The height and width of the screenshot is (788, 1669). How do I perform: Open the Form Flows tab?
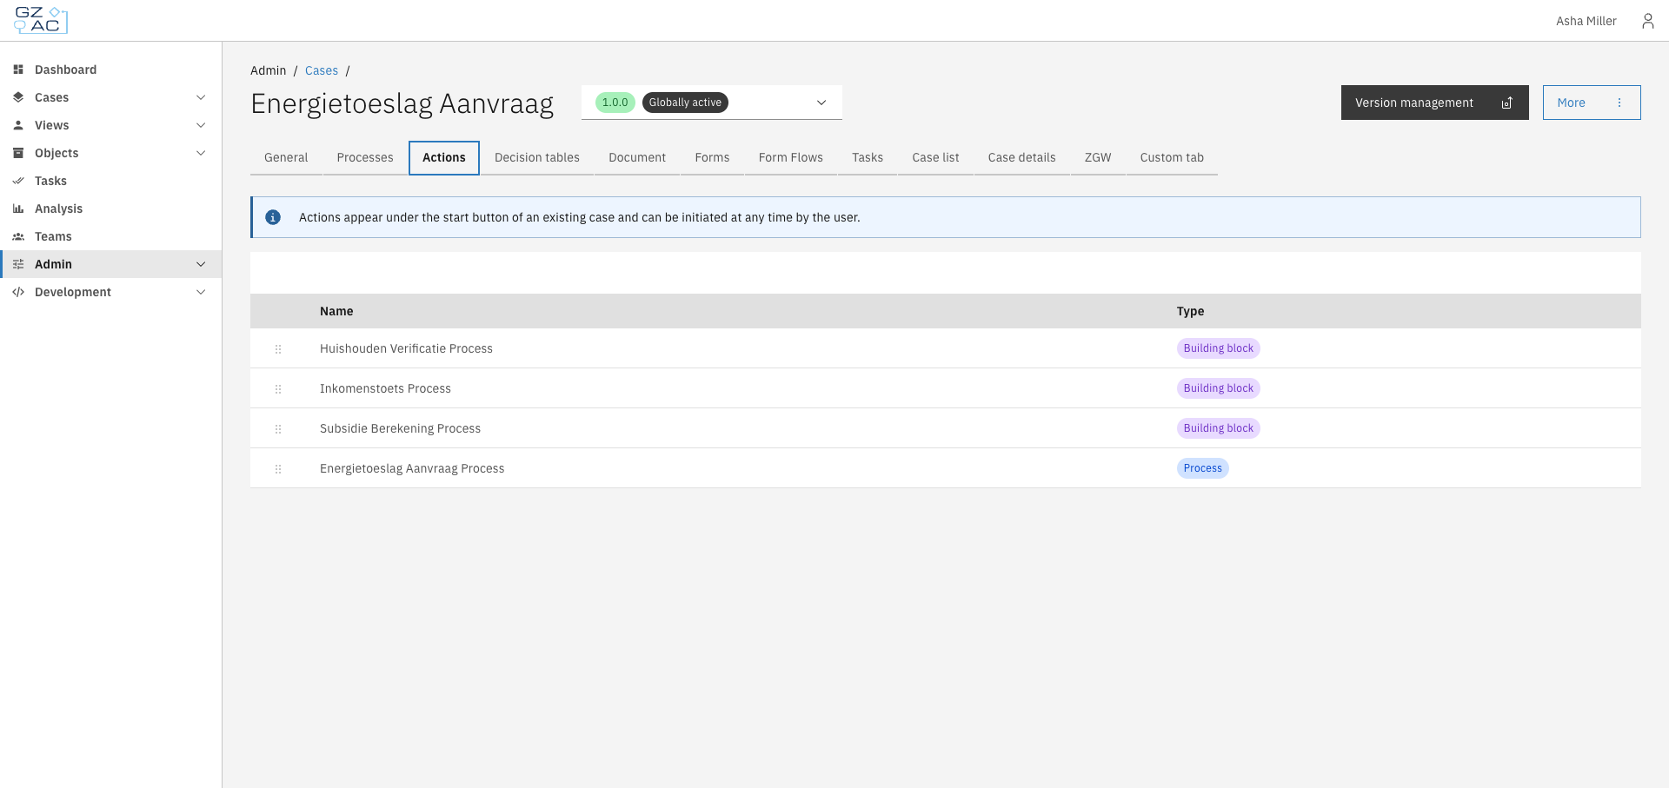pyautogui.click(x=791, y=157)
